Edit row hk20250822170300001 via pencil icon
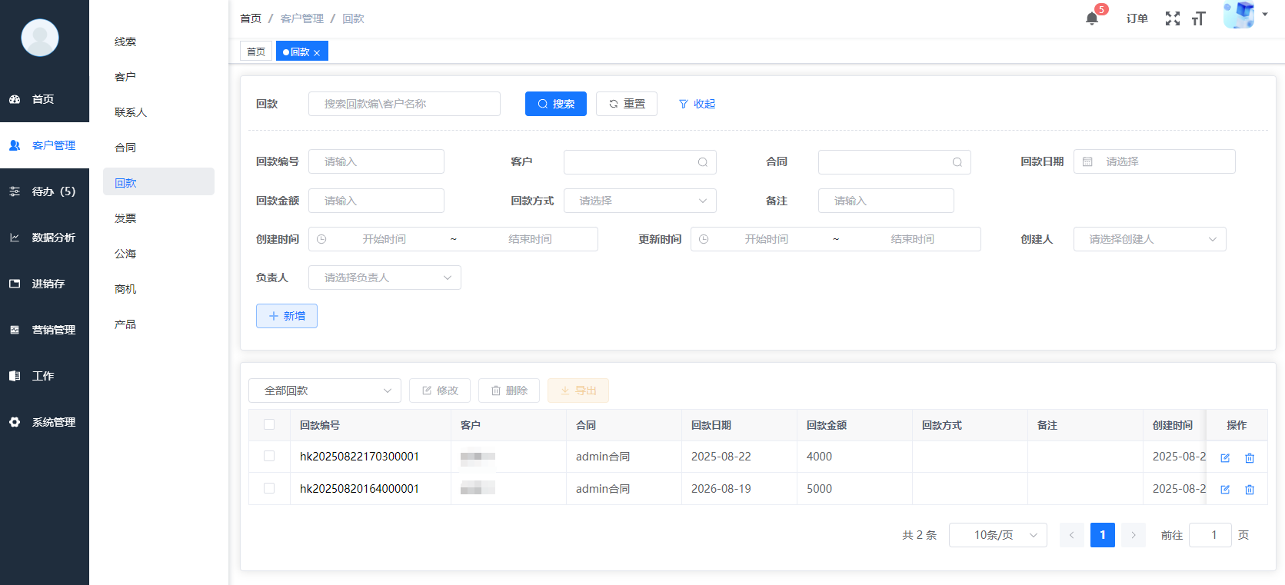 [1225, 457]
